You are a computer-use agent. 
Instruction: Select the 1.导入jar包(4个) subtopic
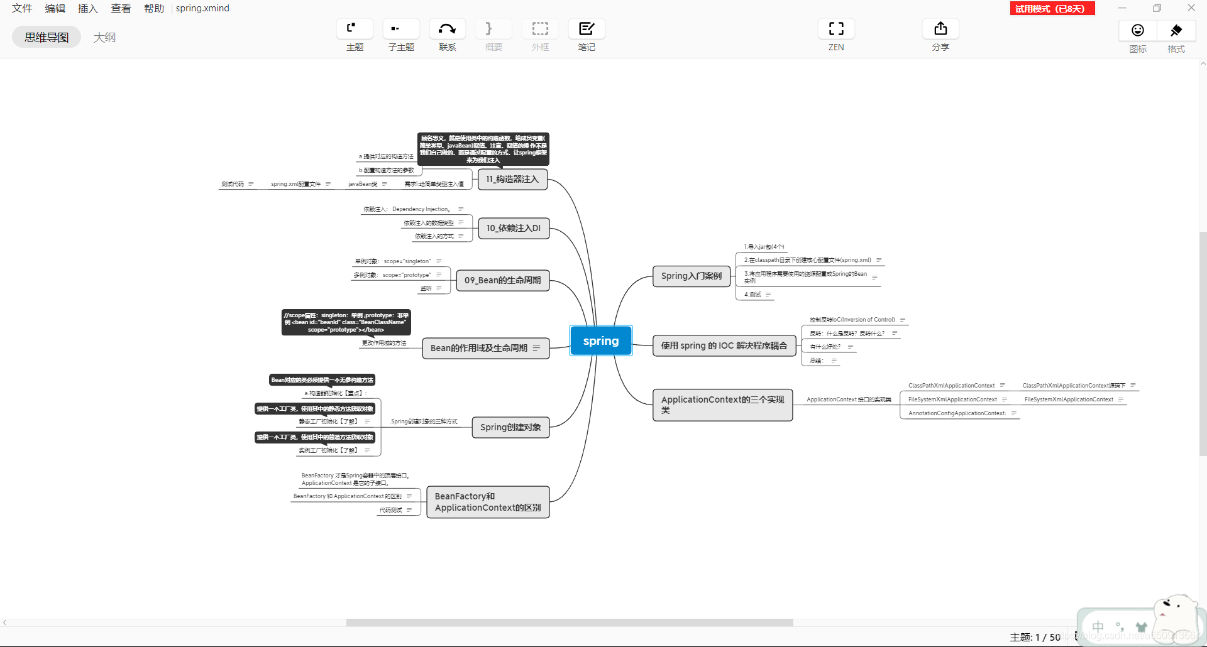[x=764, y=247]
